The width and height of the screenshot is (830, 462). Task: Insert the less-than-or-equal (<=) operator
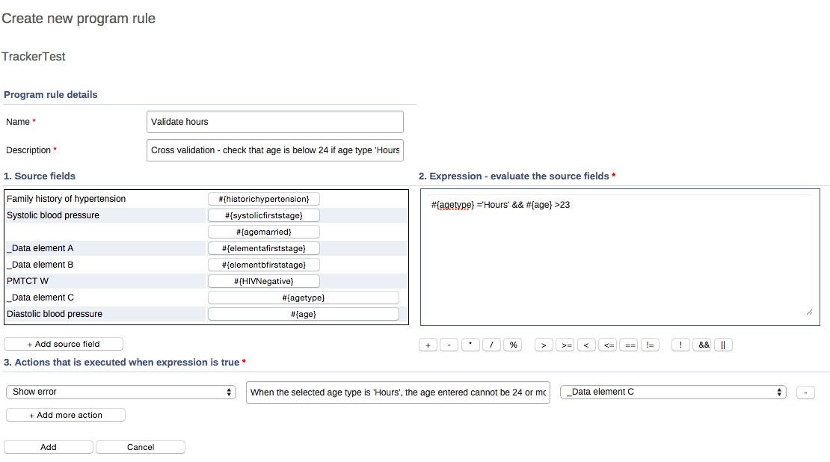pyautogui.click(x=609, y=345)
